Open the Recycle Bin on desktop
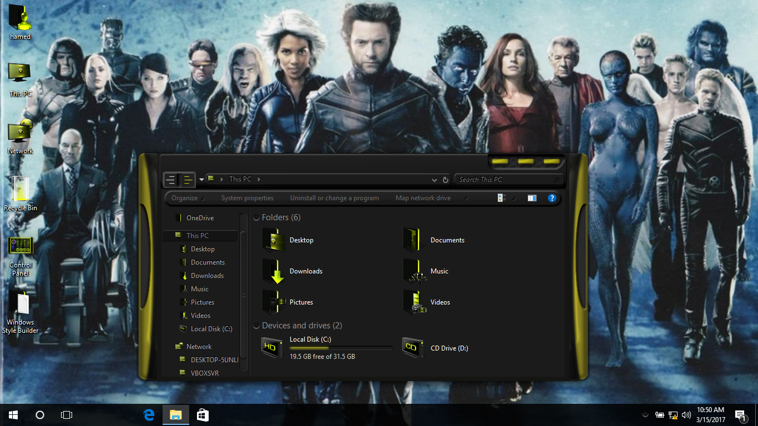 21,191
